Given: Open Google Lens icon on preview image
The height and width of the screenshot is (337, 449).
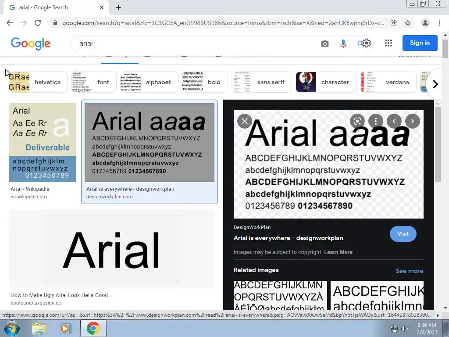Looking at the screenshot, I should (x=357, y=121).
